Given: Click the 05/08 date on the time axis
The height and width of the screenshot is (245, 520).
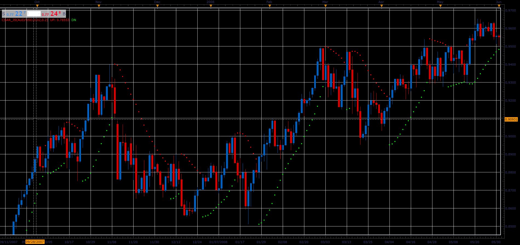Looking at the screenshot, I should 453,242.
